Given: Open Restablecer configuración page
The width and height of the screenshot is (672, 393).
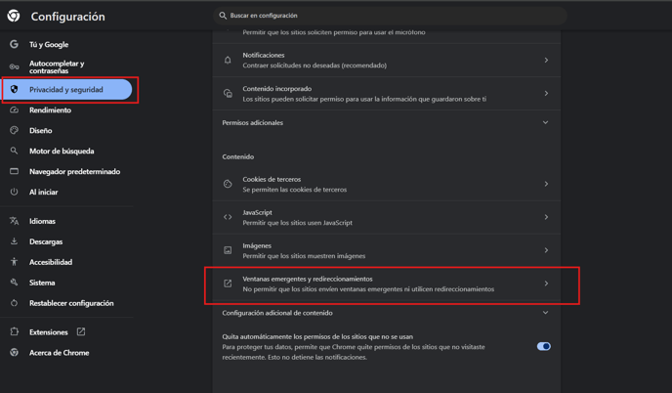Looking at the screenshot, I should coord(71,303).
